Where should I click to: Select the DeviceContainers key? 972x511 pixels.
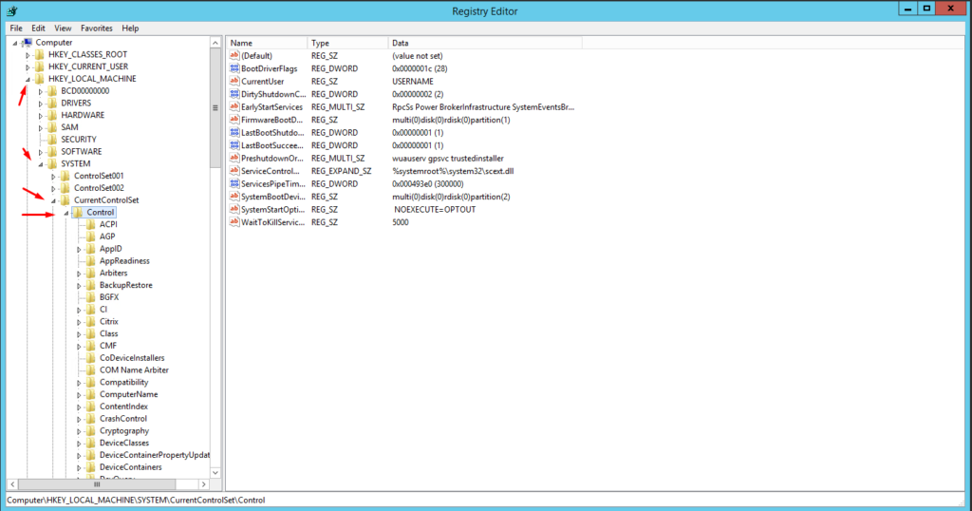pos(130,467)
